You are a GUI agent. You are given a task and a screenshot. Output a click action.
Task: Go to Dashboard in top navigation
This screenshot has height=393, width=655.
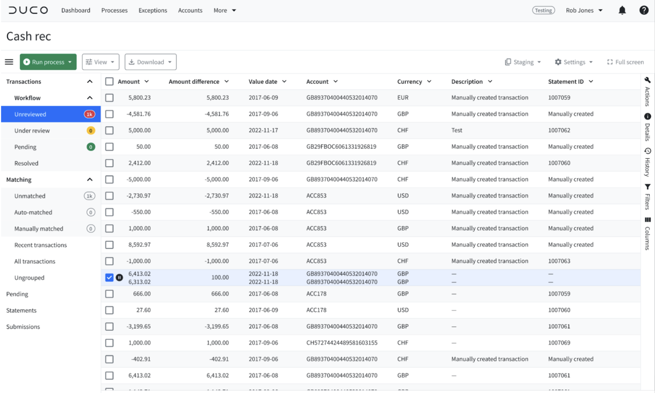(x=76, y=10)
